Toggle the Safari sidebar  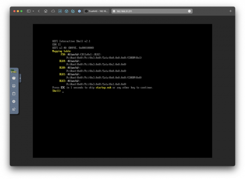tap(29, 11)
